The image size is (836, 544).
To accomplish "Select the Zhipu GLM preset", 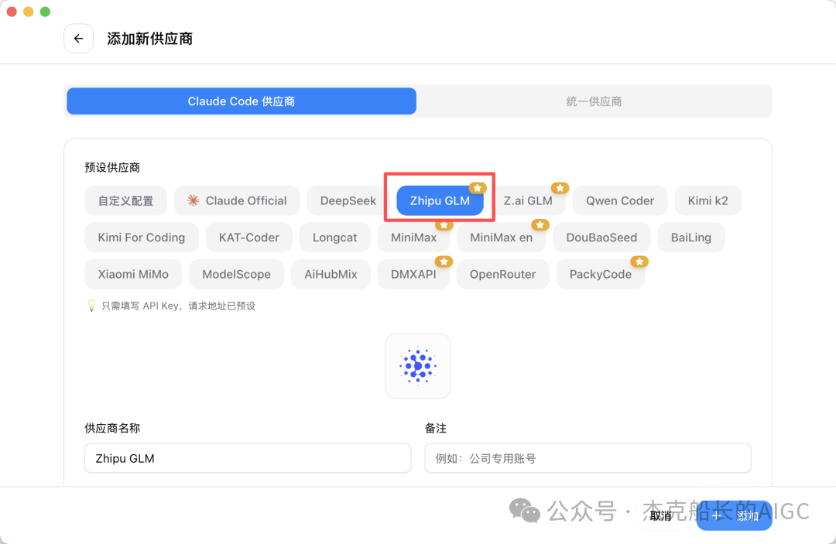I will [x=440, y=201].
